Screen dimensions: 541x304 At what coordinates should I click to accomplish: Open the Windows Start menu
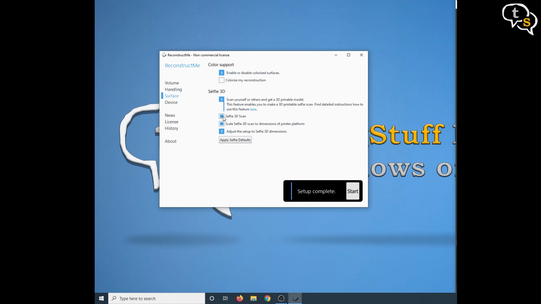pos(101,298)
